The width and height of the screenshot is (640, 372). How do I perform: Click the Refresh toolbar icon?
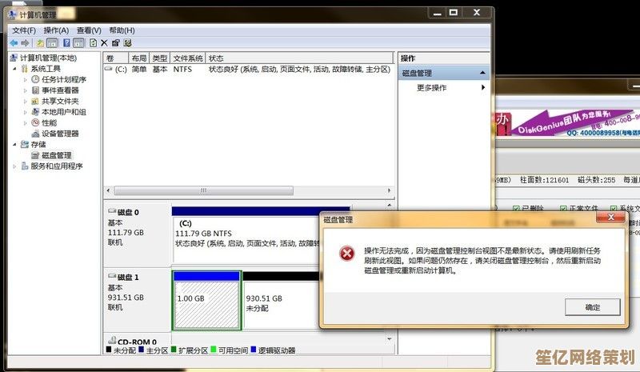click(93, 43)
